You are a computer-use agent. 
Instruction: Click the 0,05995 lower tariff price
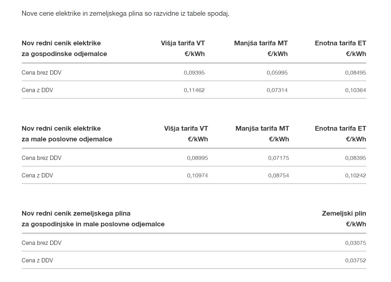tap(277, 72)
